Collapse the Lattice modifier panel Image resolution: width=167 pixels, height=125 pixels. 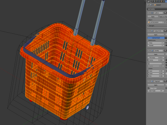(x=149, y=13)
